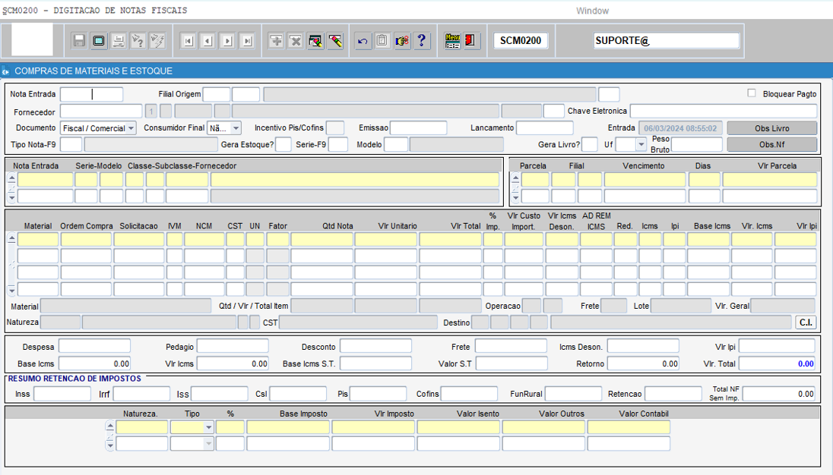Open the Menu icon in toolbar
The height and width of the screenshot is (475, 833).
(453, 41)
